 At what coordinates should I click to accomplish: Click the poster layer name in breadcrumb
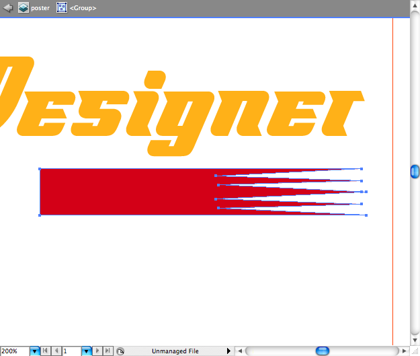[x=40, y=8]
